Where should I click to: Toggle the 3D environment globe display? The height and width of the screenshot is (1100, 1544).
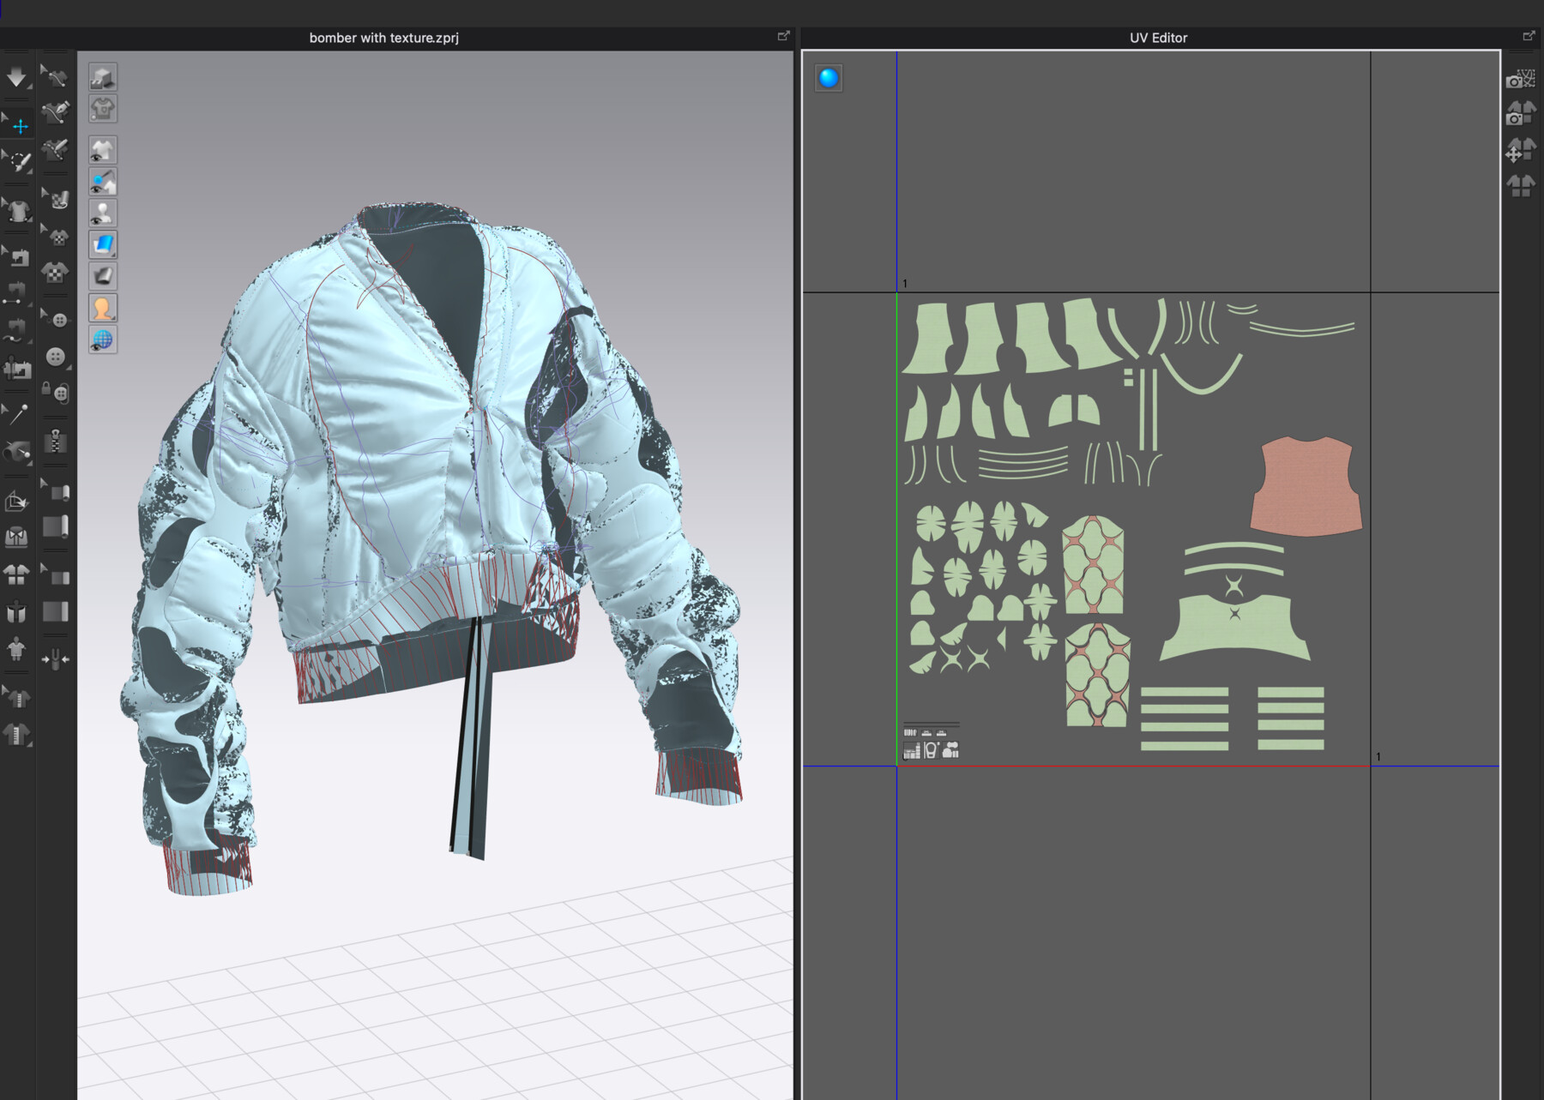(102, 340)
